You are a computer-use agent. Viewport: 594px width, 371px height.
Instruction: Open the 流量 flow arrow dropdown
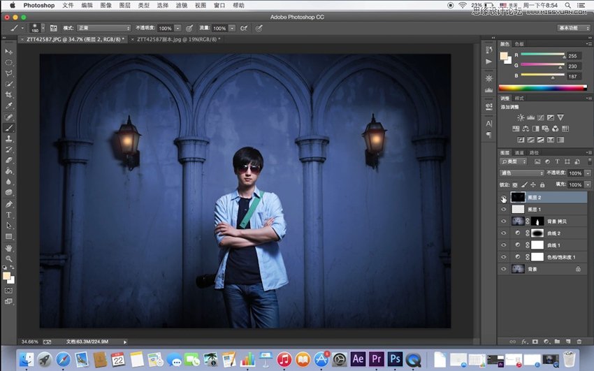(x=232, y=28)
